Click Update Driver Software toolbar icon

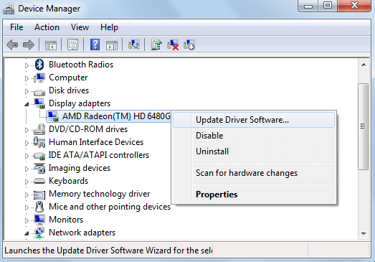(156, 45)
